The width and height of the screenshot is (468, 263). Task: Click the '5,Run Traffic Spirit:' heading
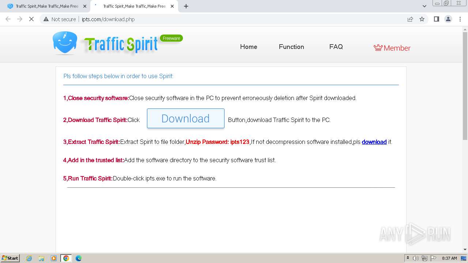click(88, 178)
